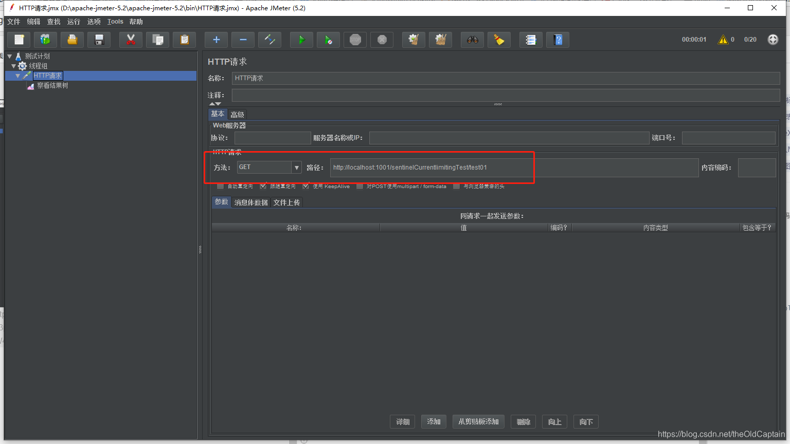Start test with no pauses
Screen dimensions: 790x444
tap(329, 40)
